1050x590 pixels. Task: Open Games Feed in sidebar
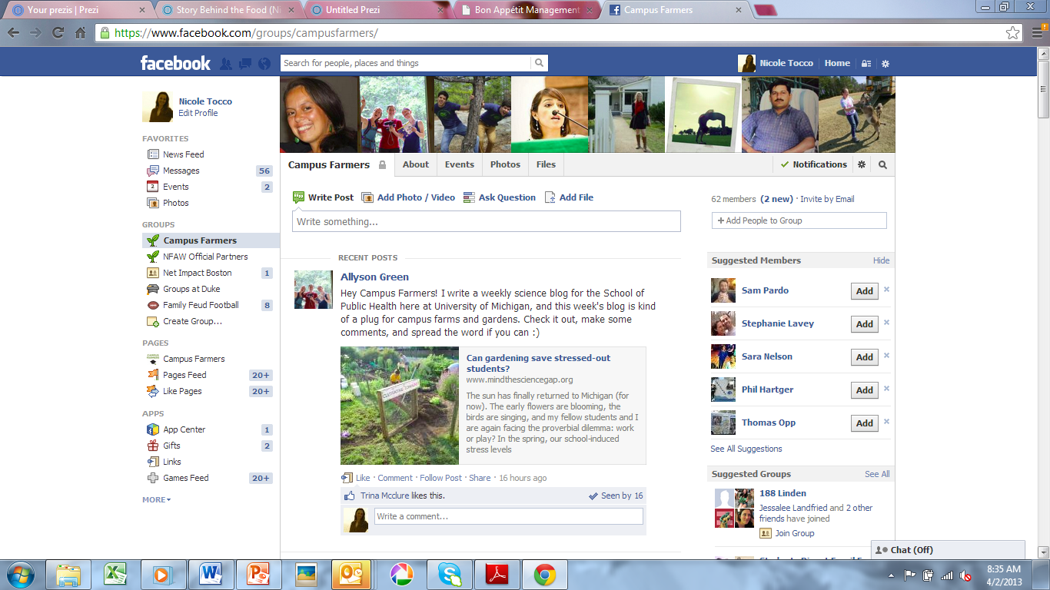coord(185,478)
